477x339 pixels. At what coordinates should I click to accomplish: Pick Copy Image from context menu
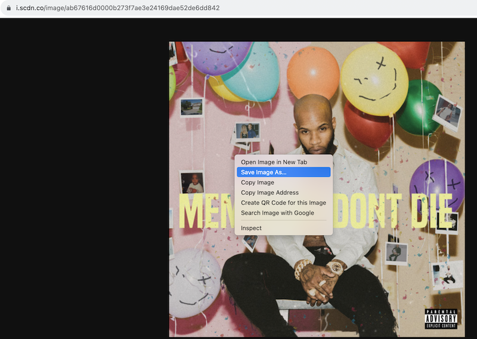(258, 182)
